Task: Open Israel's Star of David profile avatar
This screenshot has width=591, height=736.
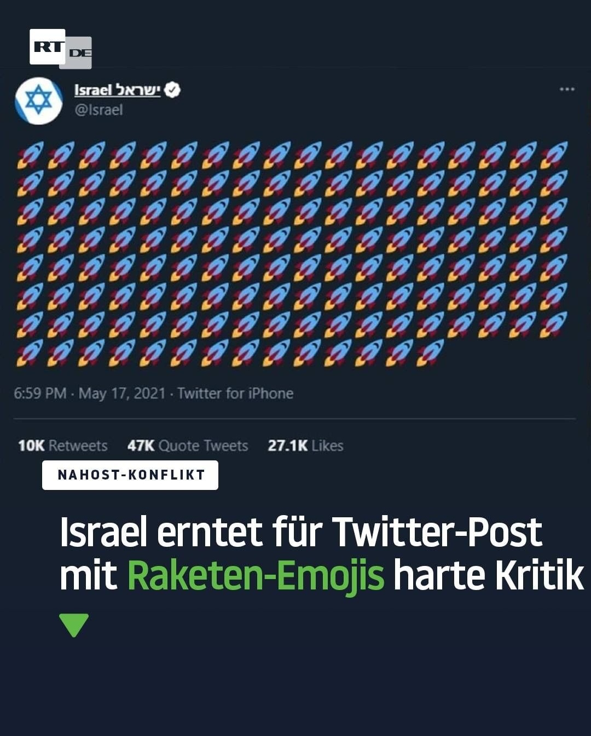Action: (x=38, y=101)
